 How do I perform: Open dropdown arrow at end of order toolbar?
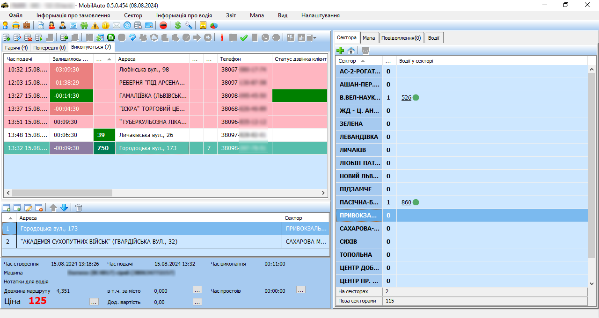[315, 38]
